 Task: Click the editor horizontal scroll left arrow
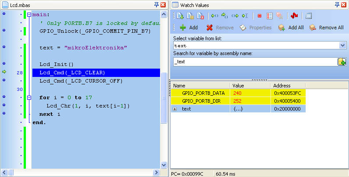[4, 172]
